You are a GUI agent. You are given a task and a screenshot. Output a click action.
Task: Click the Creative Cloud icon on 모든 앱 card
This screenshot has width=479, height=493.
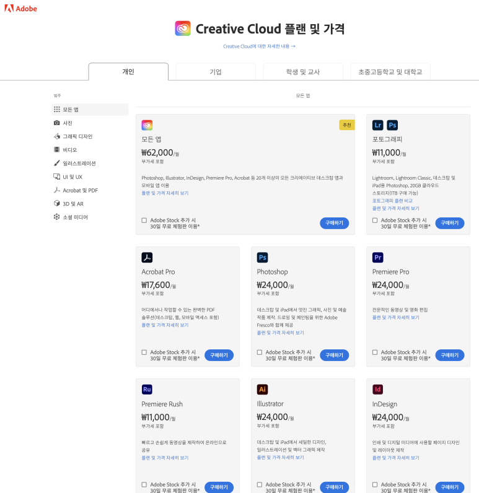point(147,125)
